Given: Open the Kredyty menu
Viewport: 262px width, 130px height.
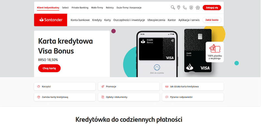Looking at the screenshot, I should tap(97, 20).
